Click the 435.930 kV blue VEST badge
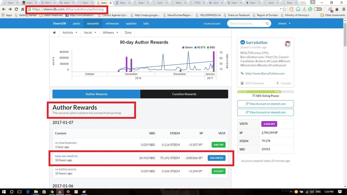Screen dimensions: 347x195 (217, 158)
